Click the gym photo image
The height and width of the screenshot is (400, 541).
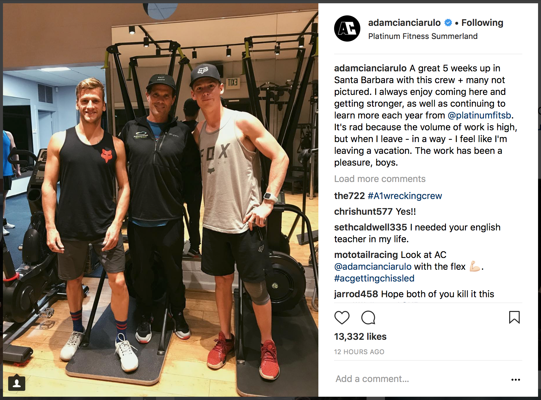[161, 200]
